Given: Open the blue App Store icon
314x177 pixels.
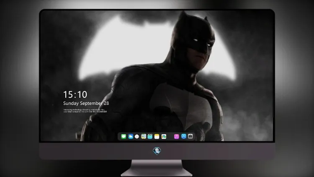Looking at the screenshot, I should click(x=184, y=136).
